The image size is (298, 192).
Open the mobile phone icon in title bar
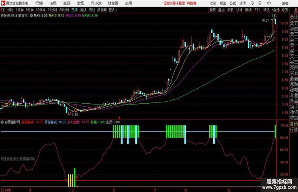(260, 3)
